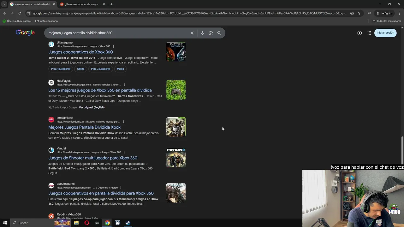
Task: Bookmark this page with the star icon
Action: point(359,13)
